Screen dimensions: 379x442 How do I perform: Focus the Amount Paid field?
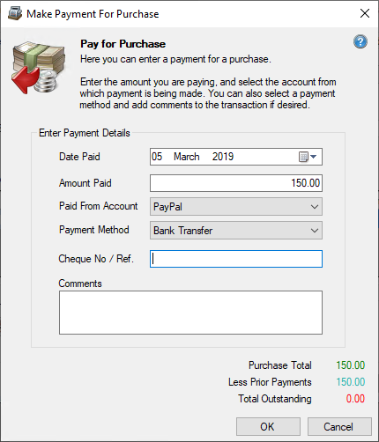pyautogui.click(x=236, y=183)
